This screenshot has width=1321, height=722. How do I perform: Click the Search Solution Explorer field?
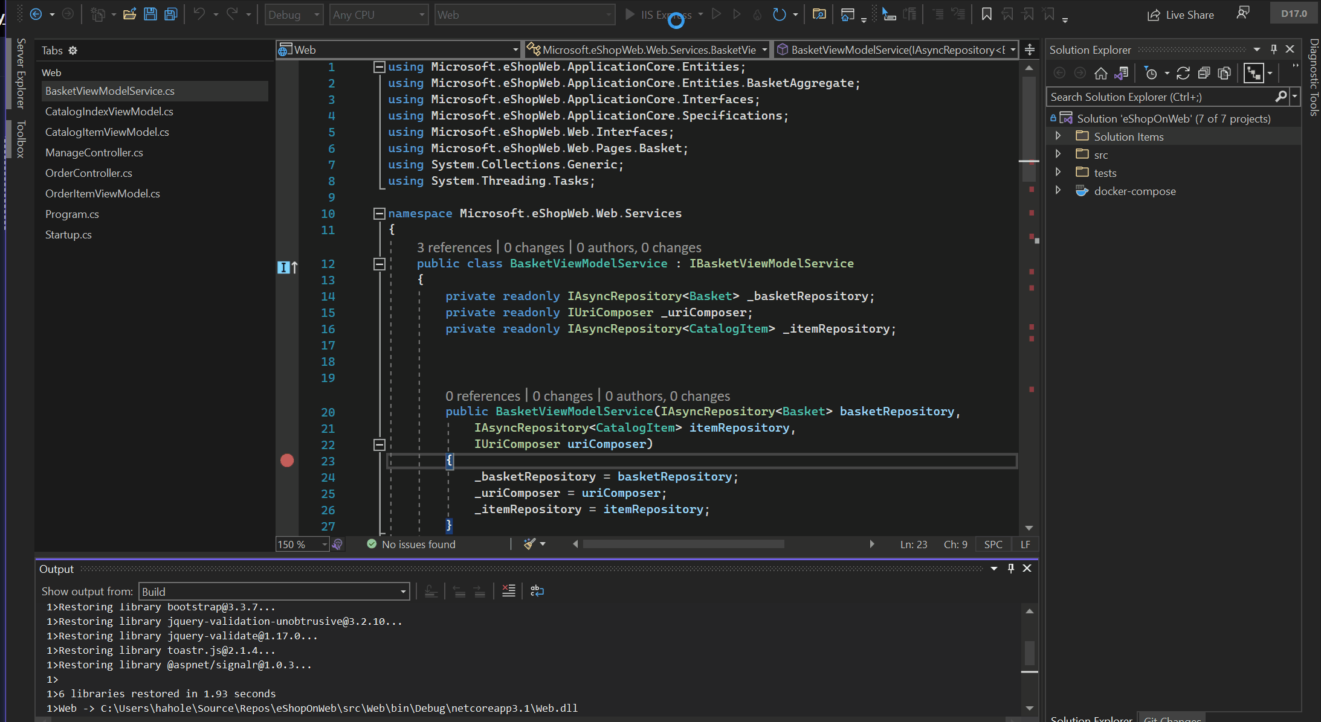click(1160, 97)
